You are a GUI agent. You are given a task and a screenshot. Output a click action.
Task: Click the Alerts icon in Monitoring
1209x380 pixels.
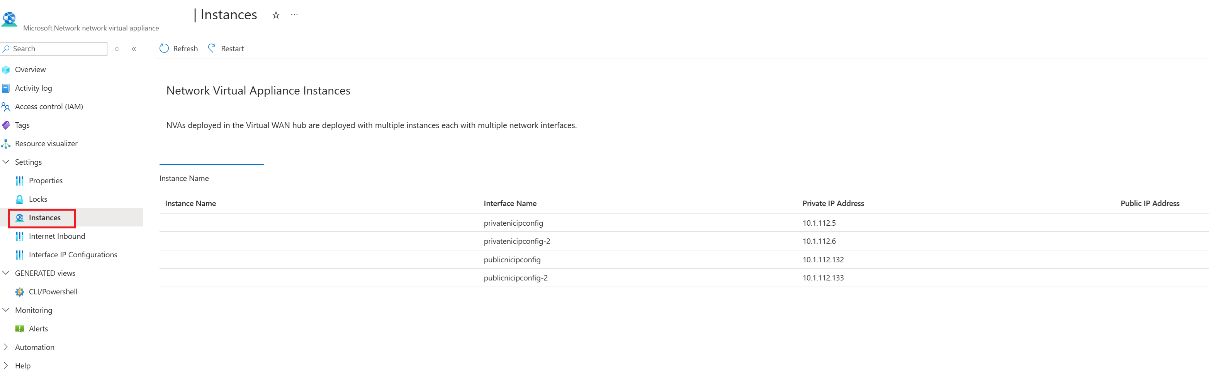pyautogui.click(x=20, y=329)
